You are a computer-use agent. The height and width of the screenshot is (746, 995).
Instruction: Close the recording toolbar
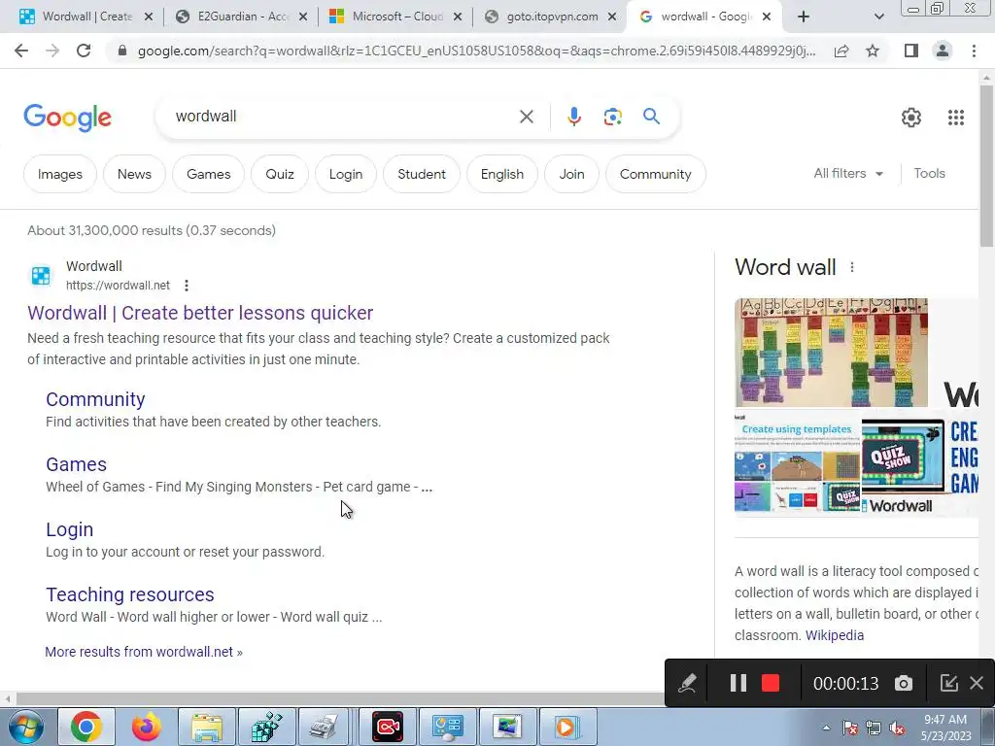977,683
